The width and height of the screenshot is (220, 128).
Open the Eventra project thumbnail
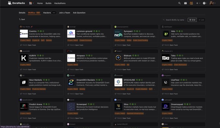[x=24, y=34]
